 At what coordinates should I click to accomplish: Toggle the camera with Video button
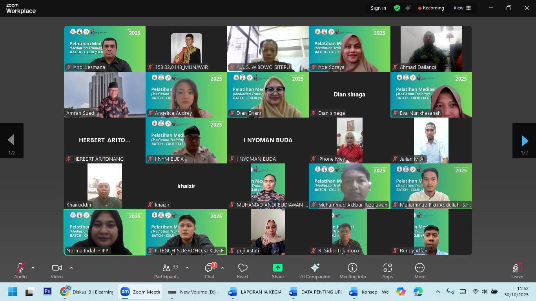coord(57,271)
